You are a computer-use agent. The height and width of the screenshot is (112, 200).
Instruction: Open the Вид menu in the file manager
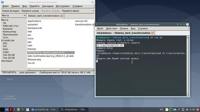[25, 6]
